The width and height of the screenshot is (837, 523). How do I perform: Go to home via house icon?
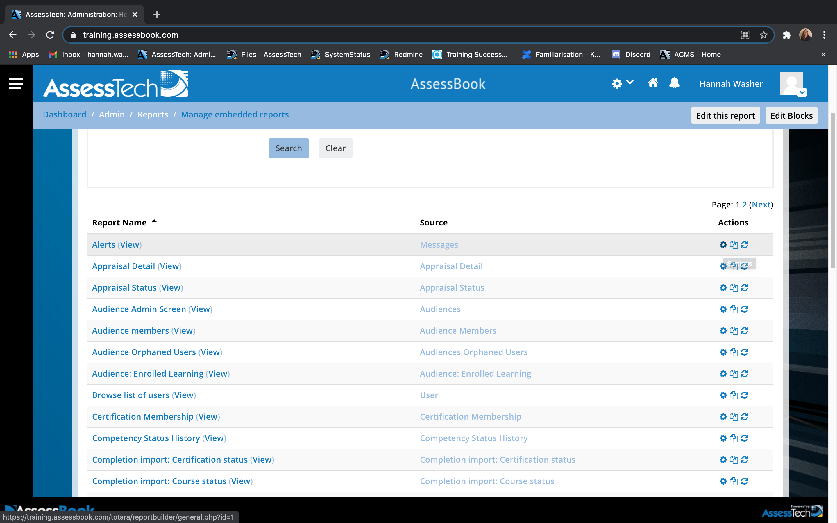[x=653, y=83]
